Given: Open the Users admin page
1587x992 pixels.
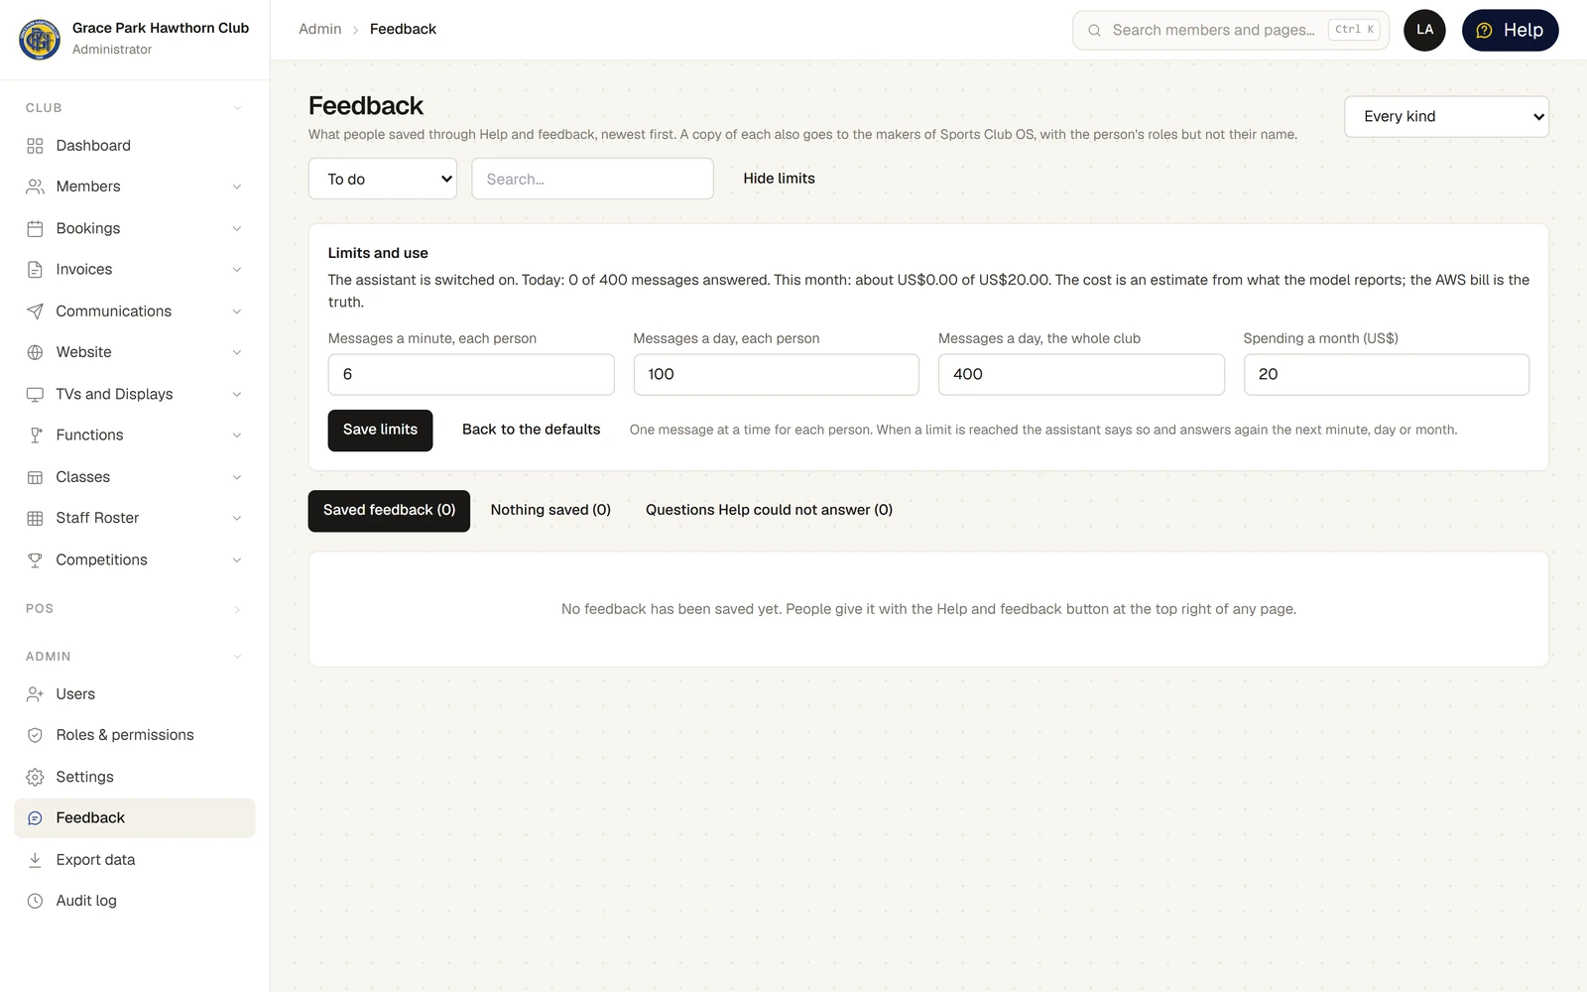Looking at the screenshot, I should pos(135,694).
